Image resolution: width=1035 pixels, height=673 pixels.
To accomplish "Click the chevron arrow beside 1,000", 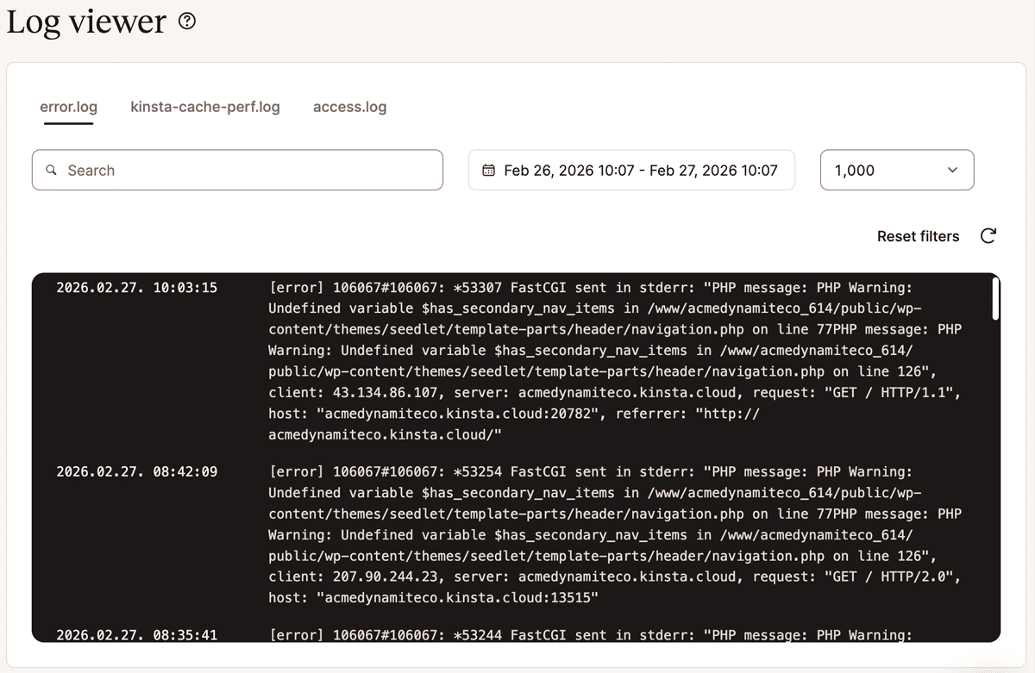I will pyautogui.click(x=952, y=171).
